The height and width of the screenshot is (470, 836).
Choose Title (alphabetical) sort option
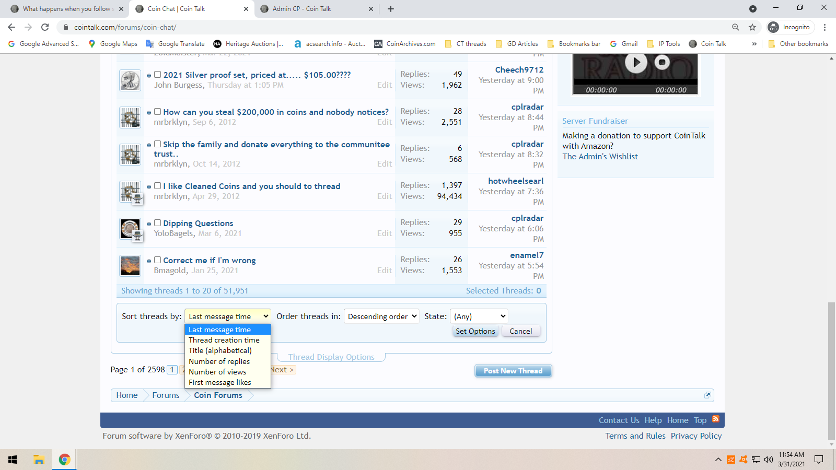click(x=228, y=350)
